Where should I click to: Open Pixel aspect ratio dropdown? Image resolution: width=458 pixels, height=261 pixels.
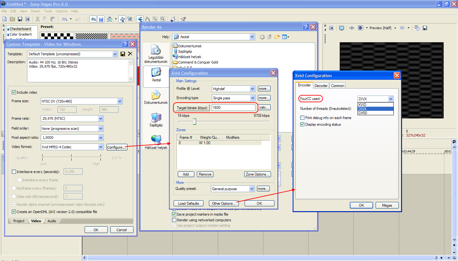(101, 138)
